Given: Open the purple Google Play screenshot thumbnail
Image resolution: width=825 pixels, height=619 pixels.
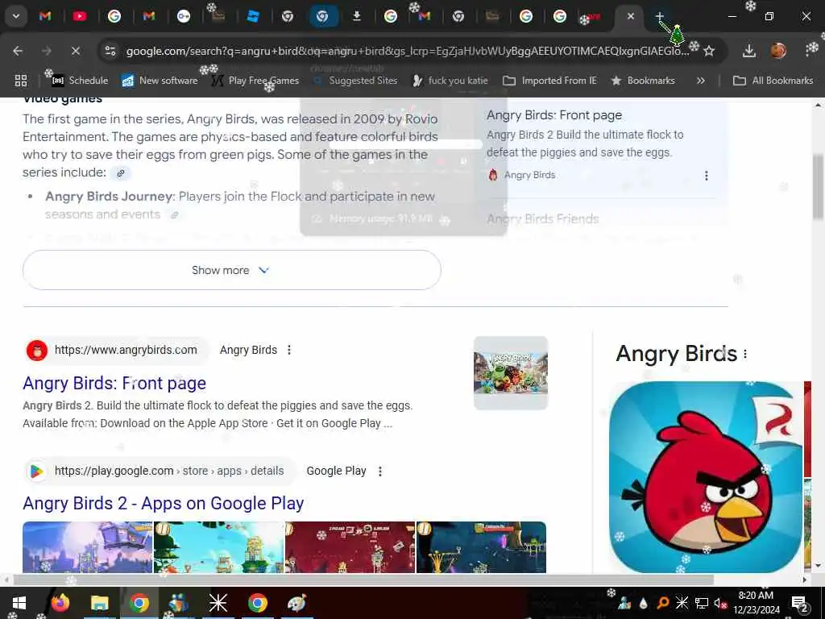Looking at the screenshot, I should [87, 547].
